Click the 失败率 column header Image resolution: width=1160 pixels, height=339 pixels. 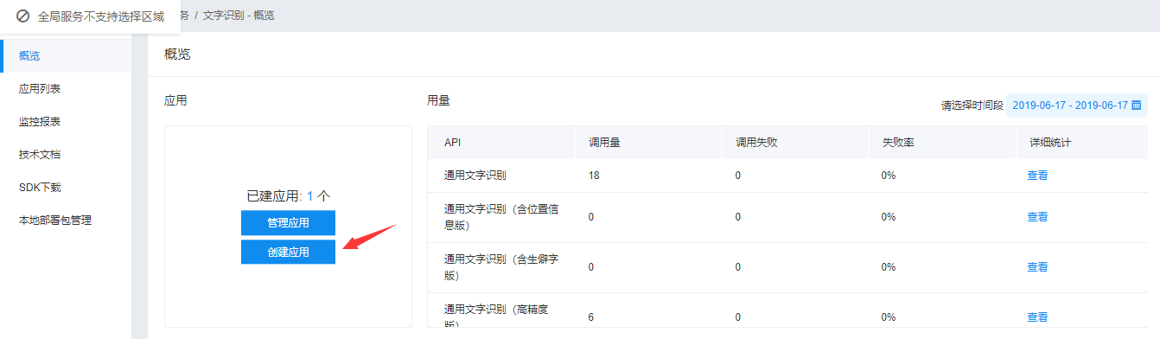(x=898, y=143)
